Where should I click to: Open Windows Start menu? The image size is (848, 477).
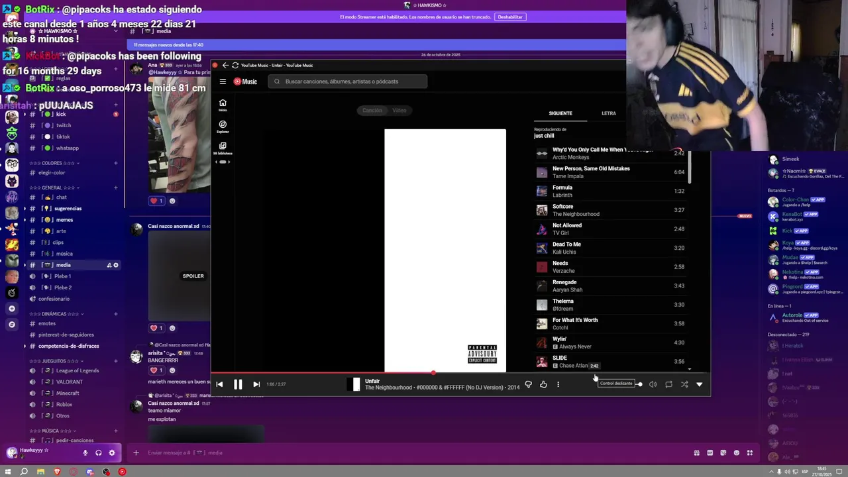pos(8,472)
